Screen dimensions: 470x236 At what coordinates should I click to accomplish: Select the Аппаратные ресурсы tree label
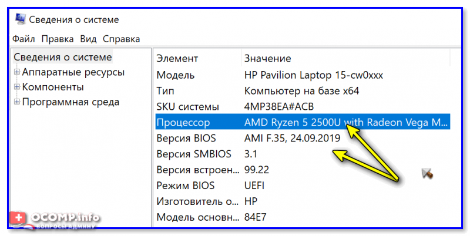coord(73,72)
